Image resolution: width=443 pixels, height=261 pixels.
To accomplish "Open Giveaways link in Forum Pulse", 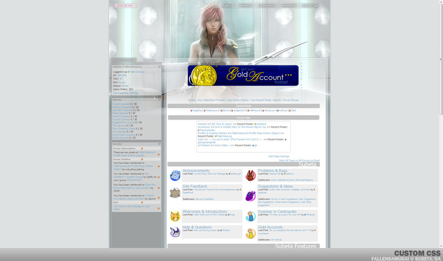I will click(x=204, y=127).
